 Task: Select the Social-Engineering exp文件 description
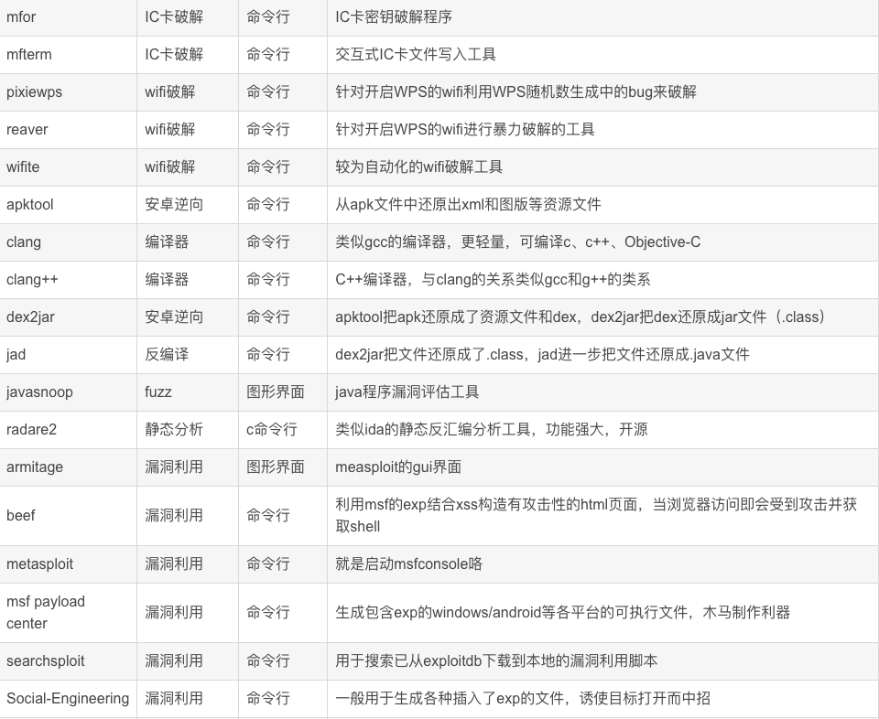[523, 698]
